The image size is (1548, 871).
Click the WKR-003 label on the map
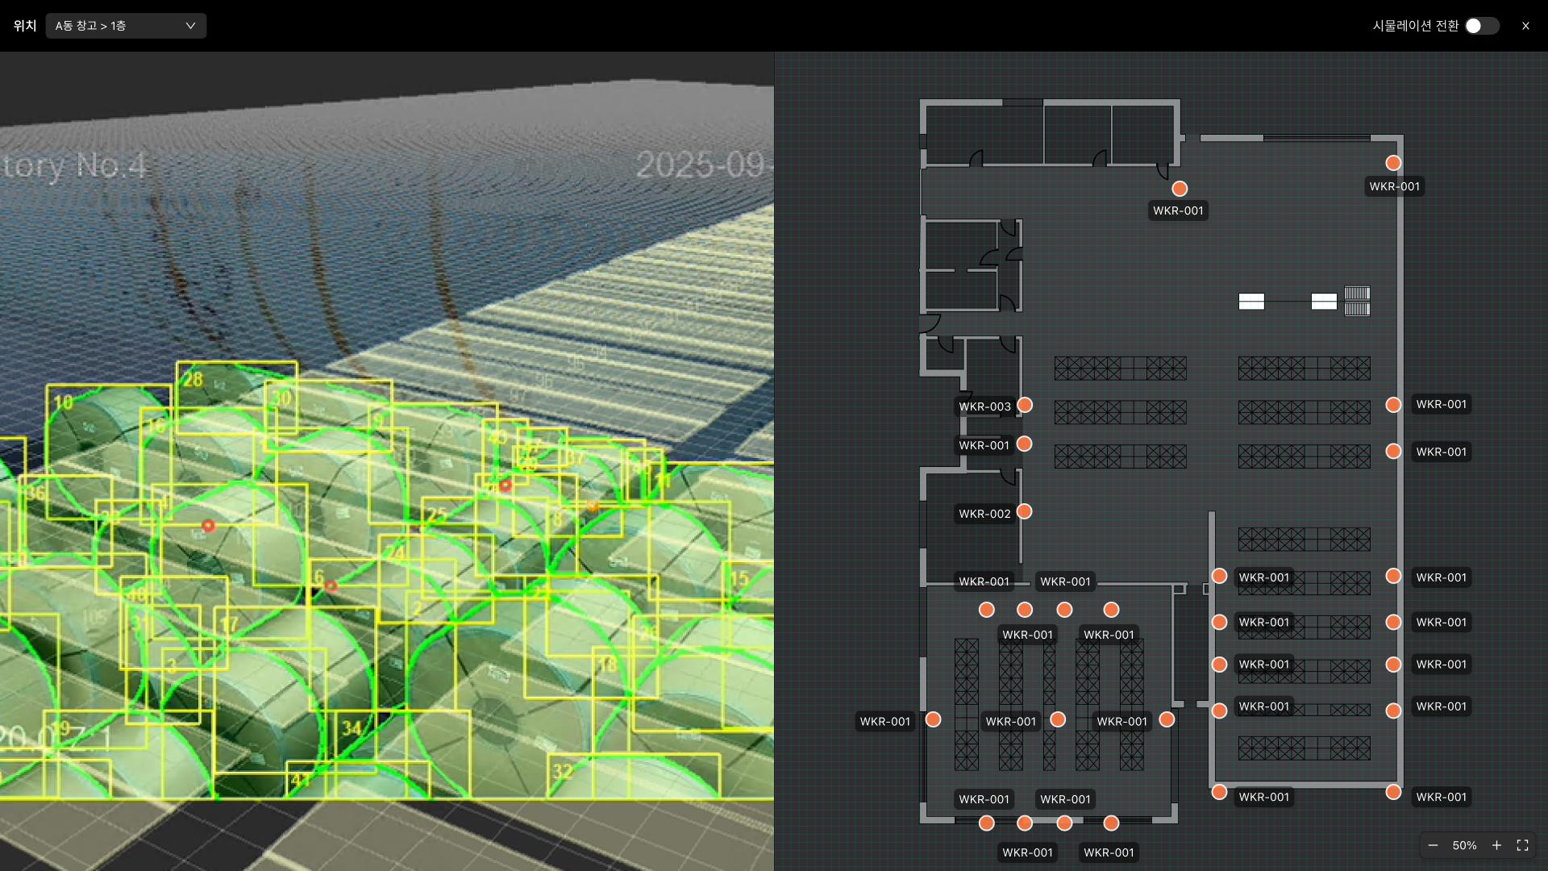(984, 406)
